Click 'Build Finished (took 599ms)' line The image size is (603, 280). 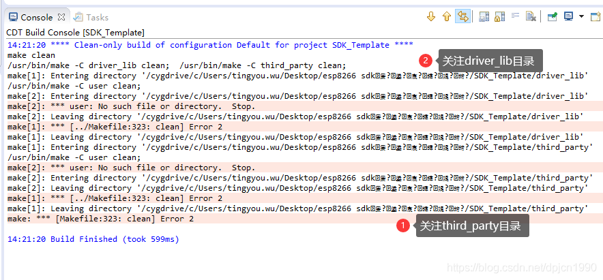(93, 239)
